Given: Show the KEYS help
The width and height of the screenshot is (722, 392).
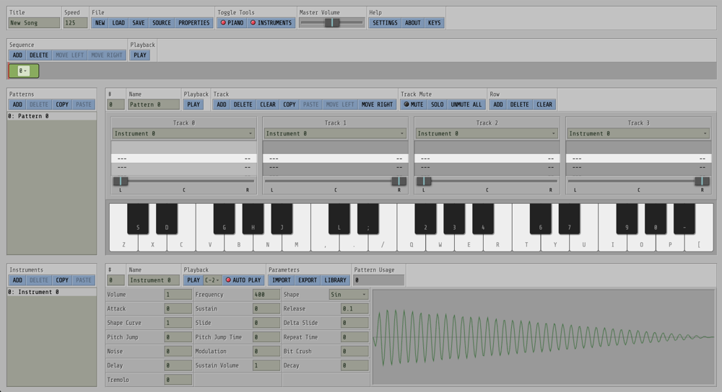Looking at the screenshot, I should click(x=434, y=22).
